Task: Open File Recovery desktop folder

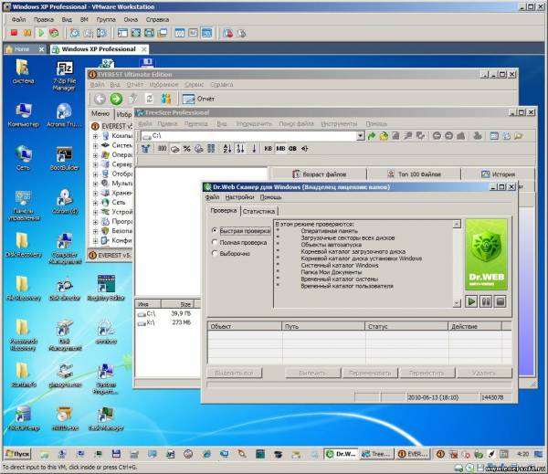Action: [x=23, y=289]
